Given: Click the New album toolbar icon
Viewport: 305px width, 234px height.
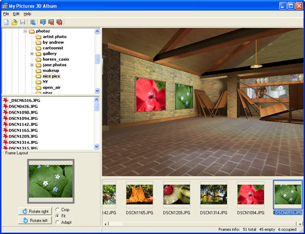Looking at the screenshot, I should 6,22.
